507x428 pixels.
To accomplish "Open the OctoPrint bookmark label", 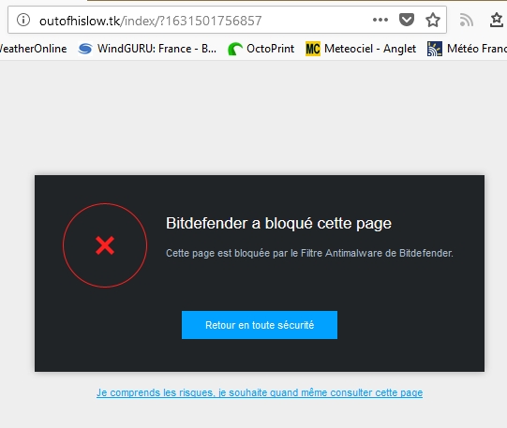I will [270, 49].
